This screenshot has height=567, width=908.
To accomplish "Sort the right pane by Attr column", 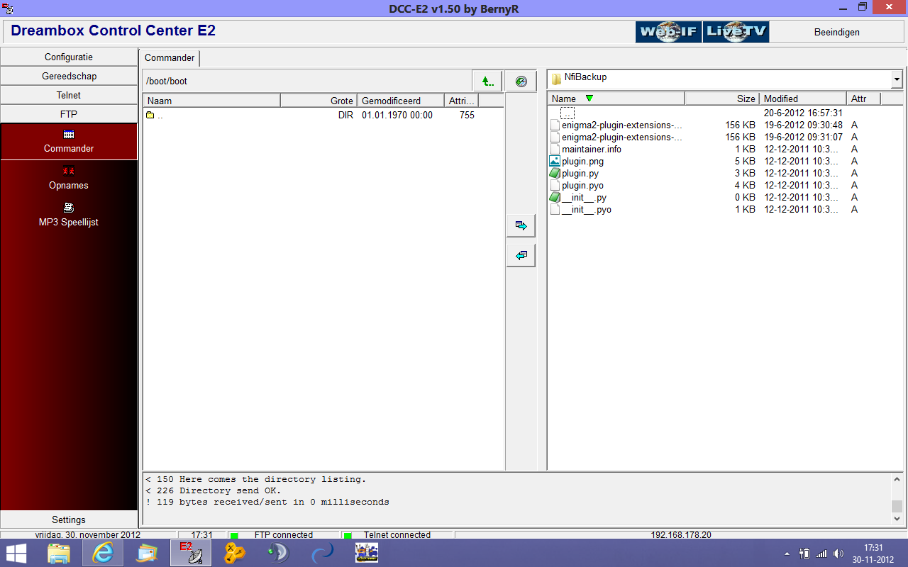I will [863, 99].
